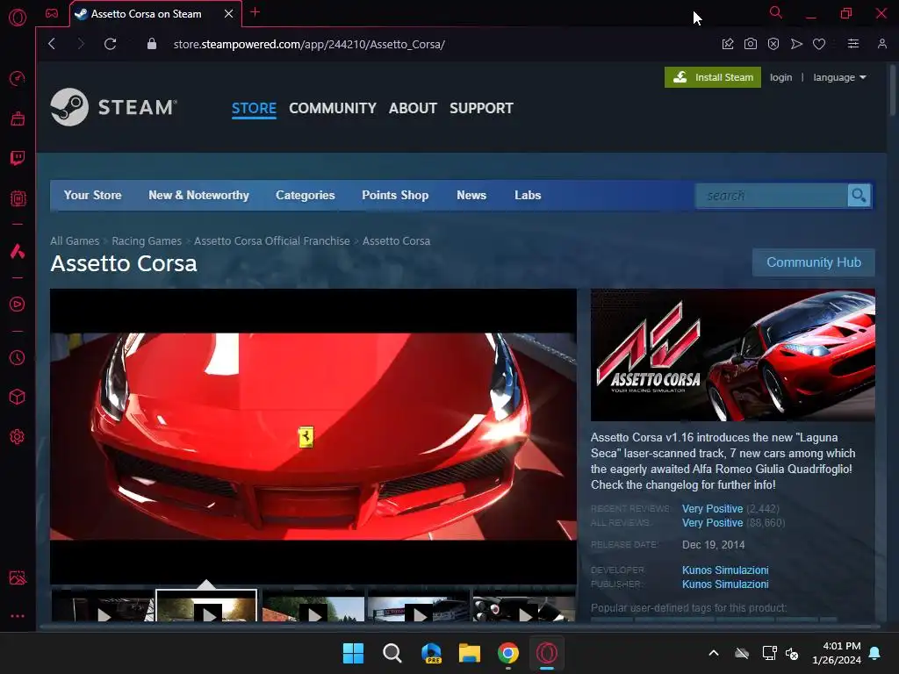
Task: Follow the Racing Games breadcrumb
Action: pyautogui.click(x=147, y=240)
